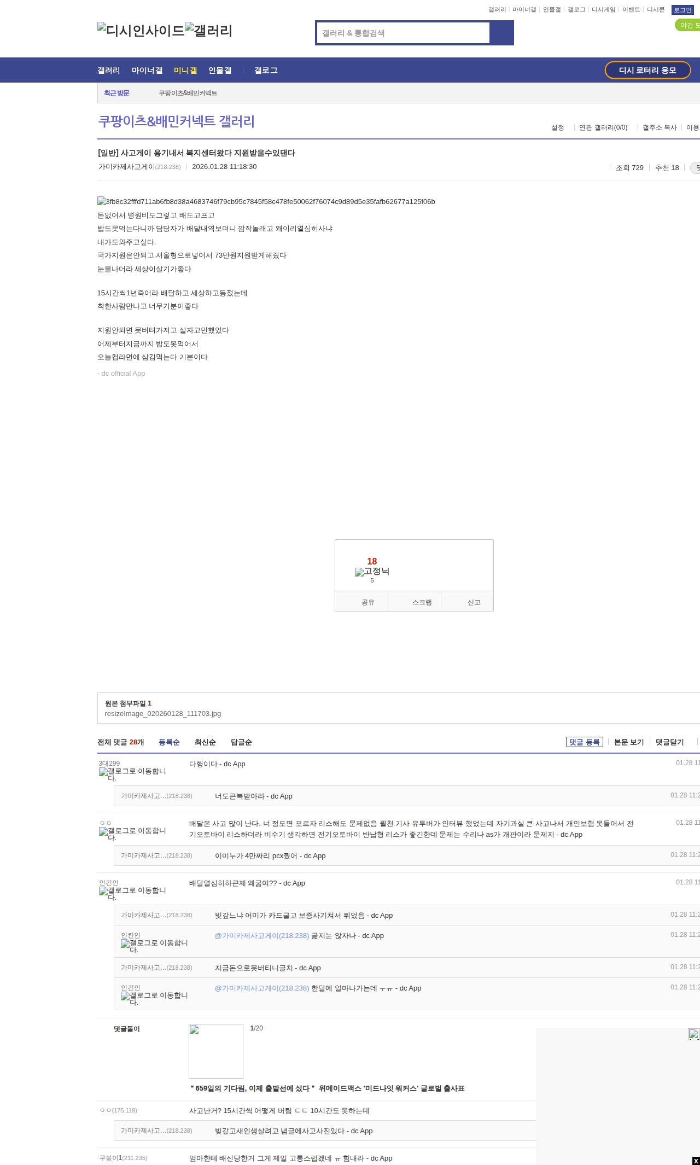Click 본문 보기 to view post body

pos(629,742)
